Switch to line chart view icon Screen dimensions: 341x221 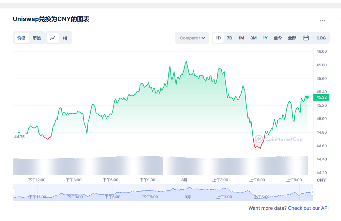point(53,38)
